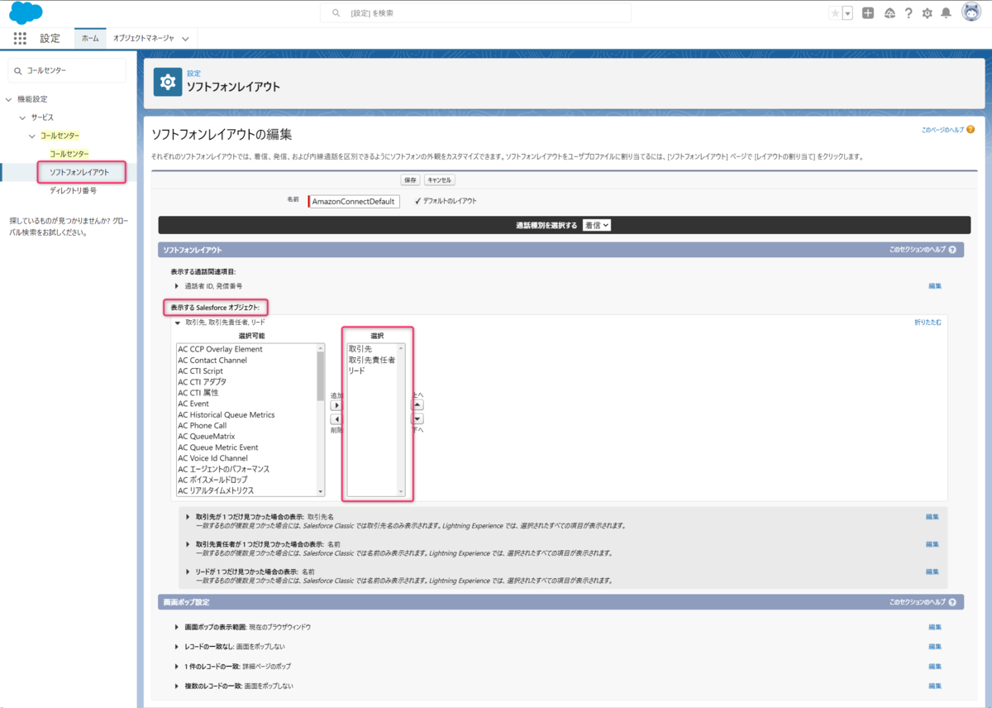Click the guidance center icon beside the plus icon
The image size is (992, 708).
(x=889, y=13)
